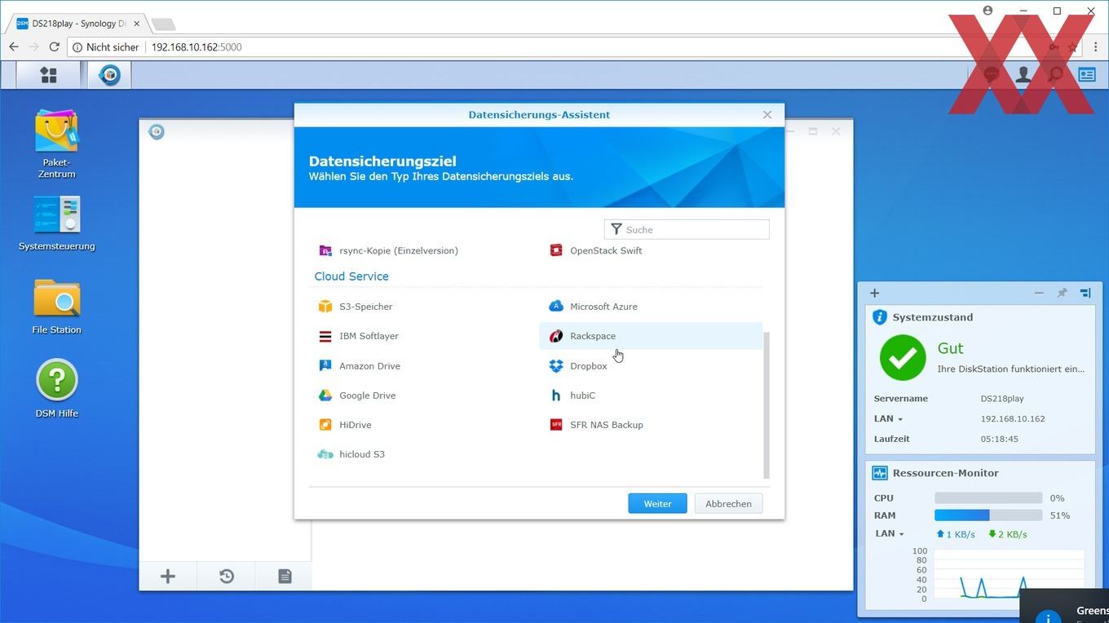Open the log icon in Hyper Backup

coord(285,577)
